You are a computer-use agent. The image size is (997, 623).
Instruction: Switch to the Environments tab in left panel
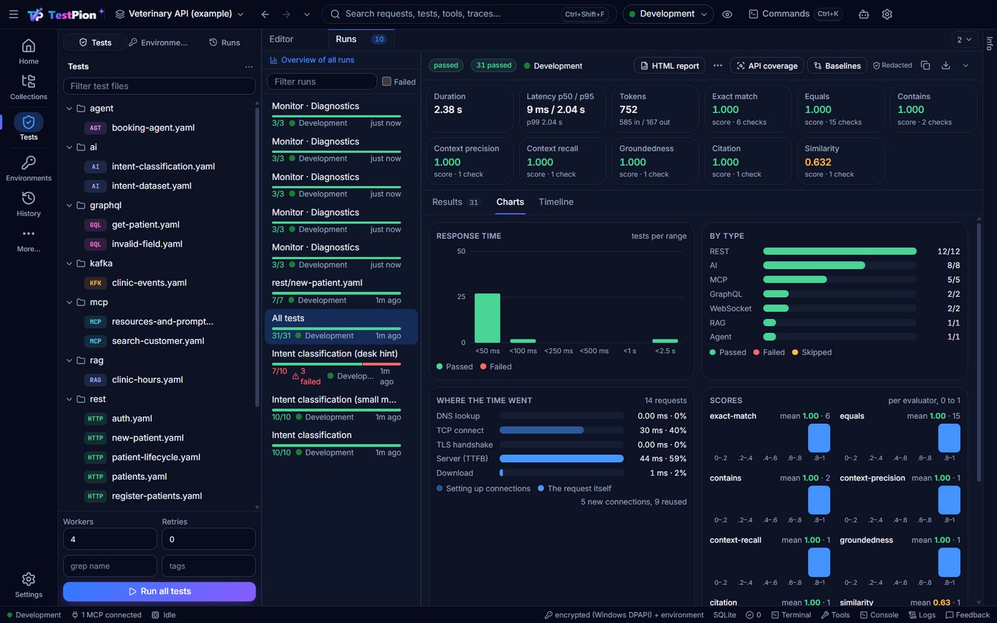(x=158, y=42)
